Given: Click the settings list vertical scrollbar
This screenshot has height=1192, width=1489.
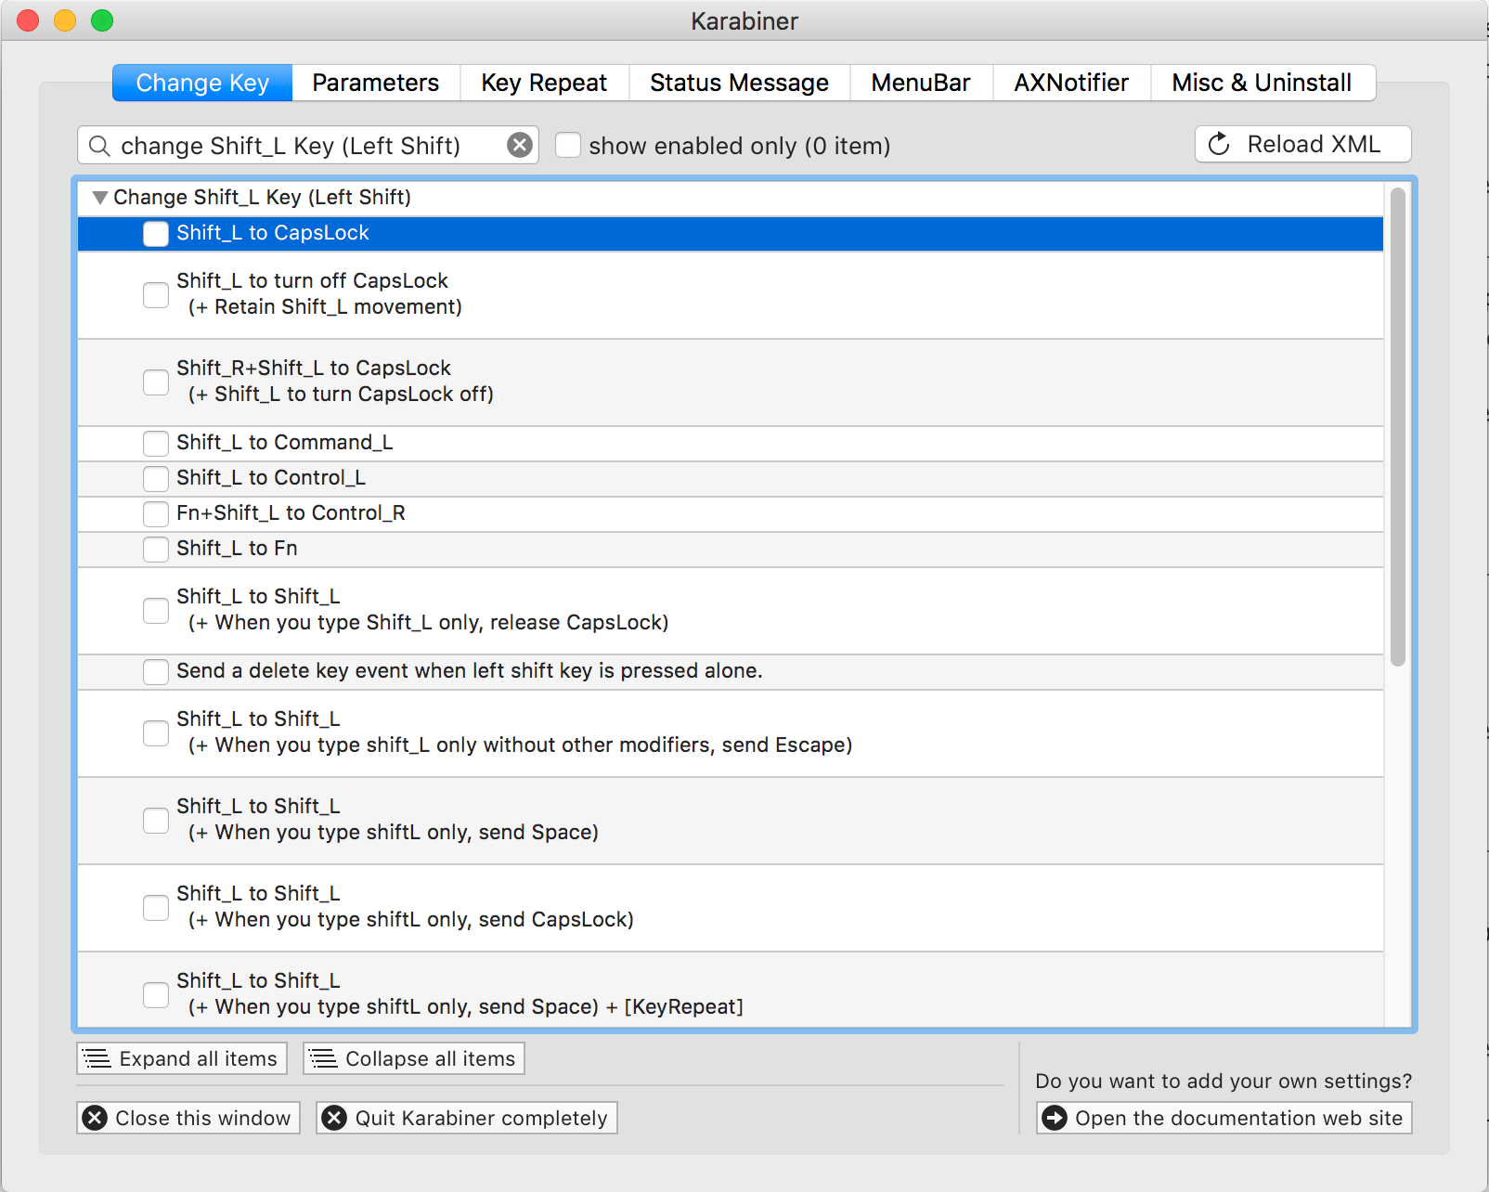Looking at the screenshot, I should 1398,427.
